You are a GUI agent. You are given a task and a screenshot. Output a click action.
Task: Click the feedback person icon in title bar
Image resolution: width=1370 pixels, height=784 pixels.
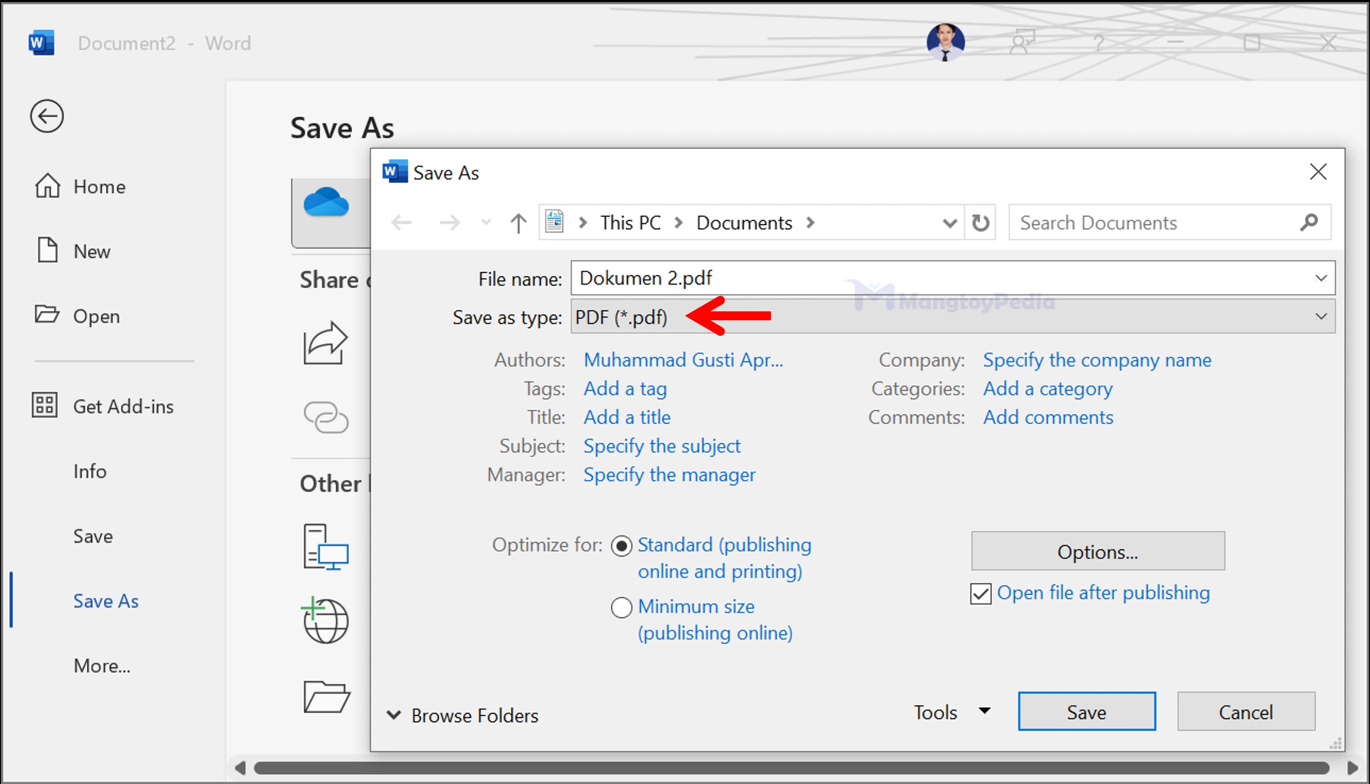tap(1023, 42)
